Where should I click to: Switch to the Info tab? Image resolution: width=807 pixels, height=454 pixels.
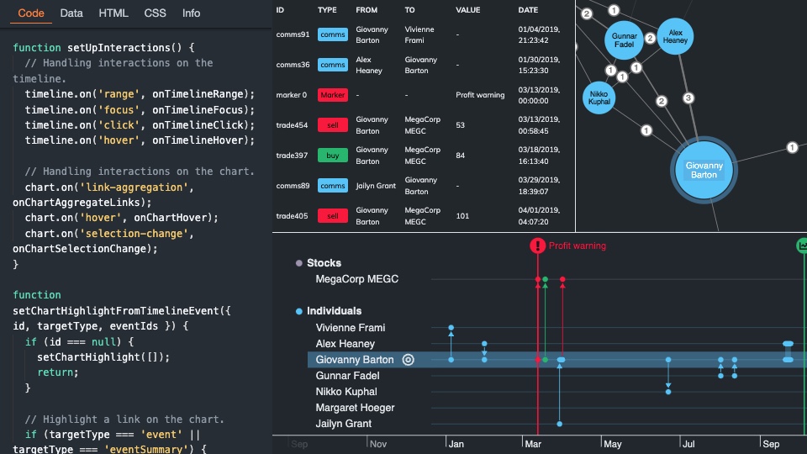coord(192,13)
